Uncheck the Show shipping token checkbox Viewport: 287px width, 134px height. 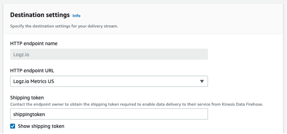(x=13, y=126)
